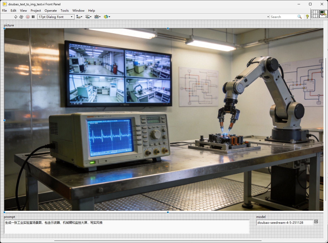Viewport: 328px width, 243px height.
Task: Open the Resize Objects menu
Action: (97, 17)
